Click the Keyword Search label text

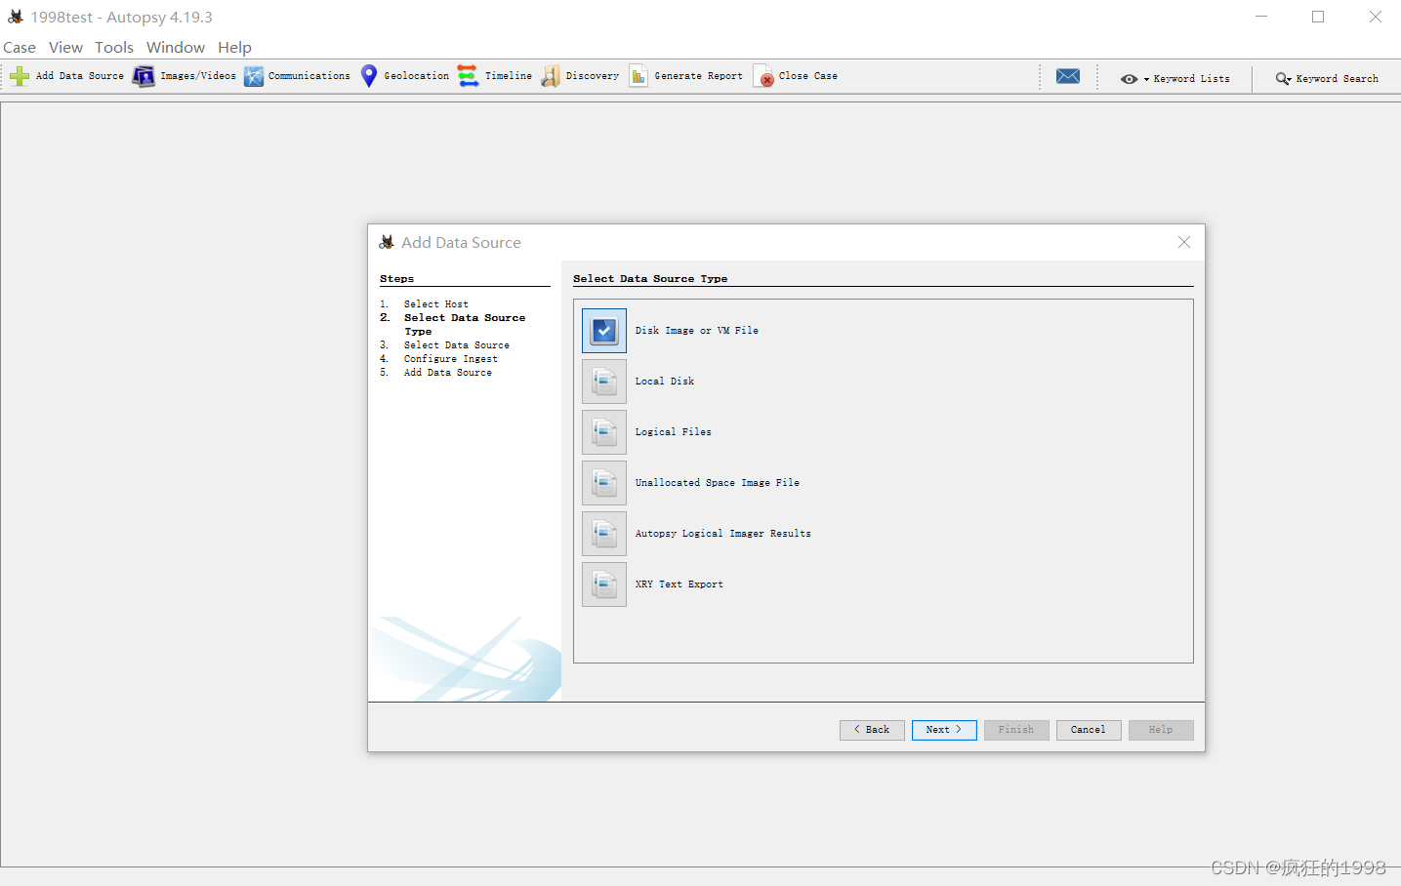pyautogui.click(x=1338, y=79)
